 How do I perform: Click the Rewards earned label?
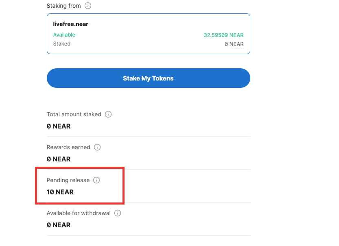point(68,147)
